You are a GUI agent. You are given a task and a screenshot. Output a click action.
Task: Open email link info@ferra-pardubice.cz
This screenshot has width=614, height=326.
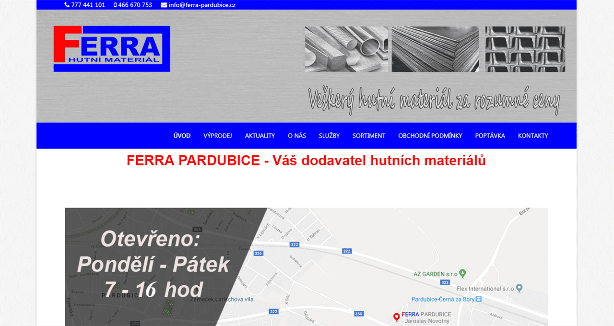(202, 5)
